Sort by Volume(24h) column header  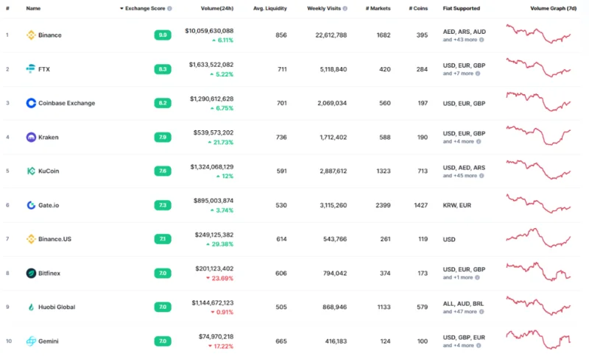217,8
